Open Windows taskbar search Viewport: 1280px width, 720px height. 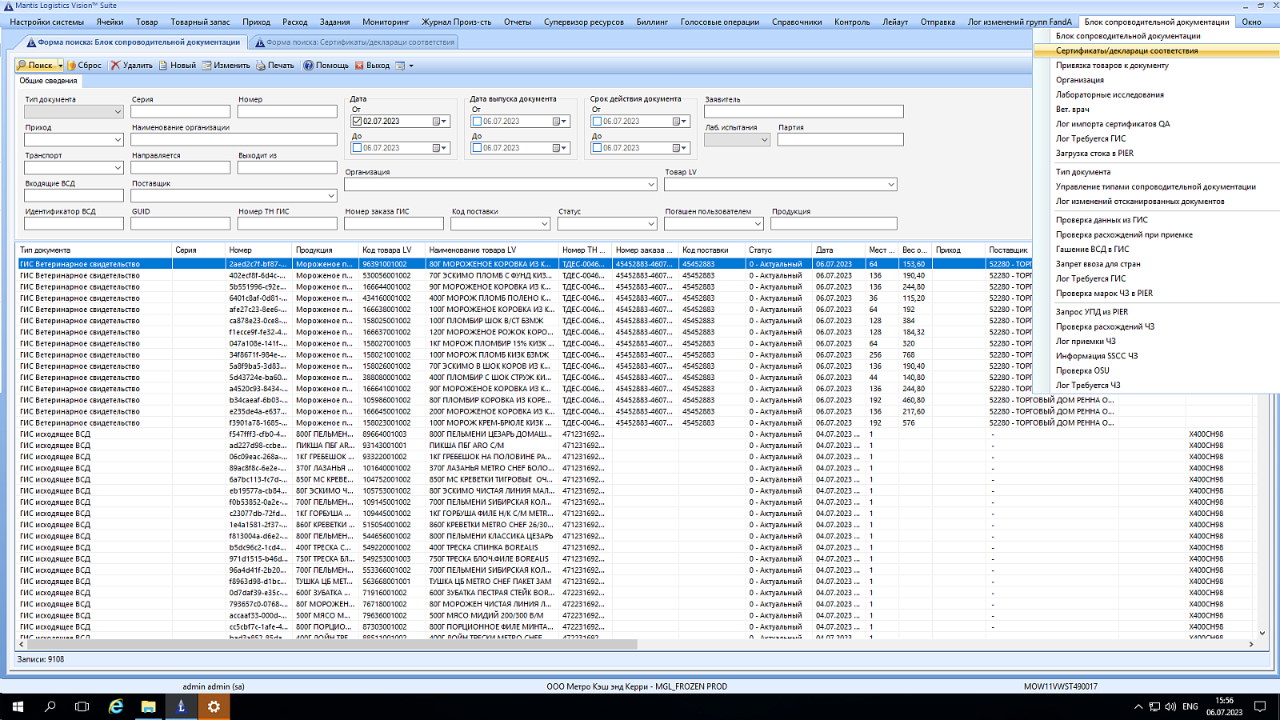[50, 706]
